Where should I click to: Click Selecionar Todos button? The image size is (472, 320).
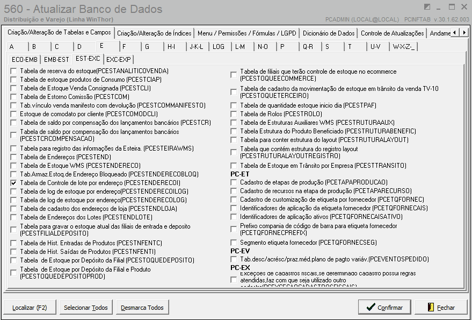[86, 307]
